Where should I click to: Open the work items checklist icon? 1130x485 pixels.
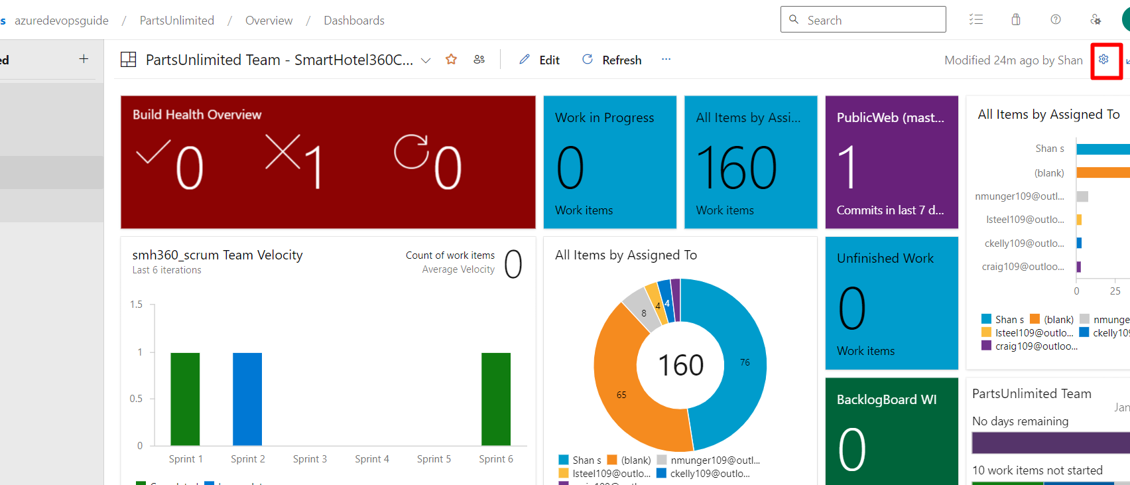[x=975, y=20]
